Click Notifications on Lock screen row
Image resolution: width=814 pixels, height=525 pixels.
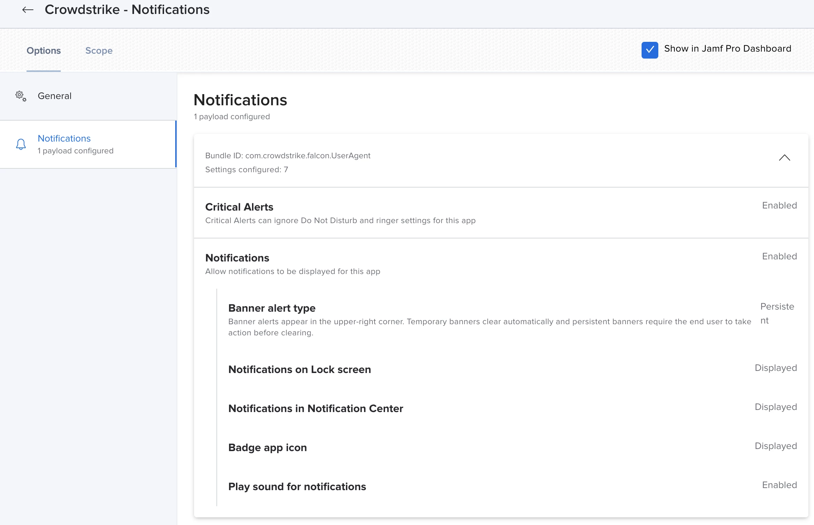click(x=299, y=370)
